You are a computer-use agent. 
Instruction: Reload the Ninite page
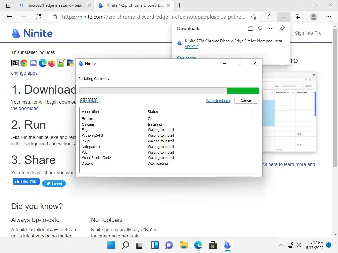(38, 17)
